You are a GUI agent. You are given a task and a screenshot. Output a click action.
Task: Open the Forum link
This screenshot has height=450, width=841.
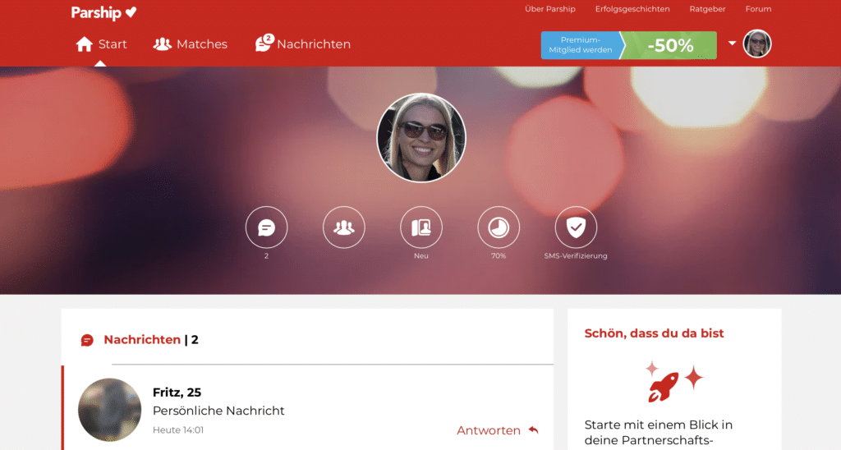[758, 9]
